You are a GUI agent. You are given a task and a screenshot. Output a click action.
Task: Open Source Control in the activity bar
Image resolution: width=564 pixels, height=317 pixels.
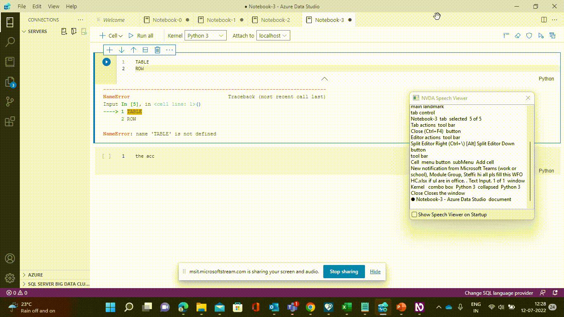point(10,101)
